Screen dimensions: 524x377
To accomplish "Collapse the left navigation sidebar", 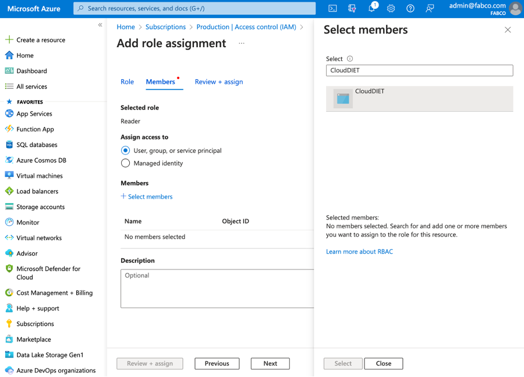I will point(100,25).
